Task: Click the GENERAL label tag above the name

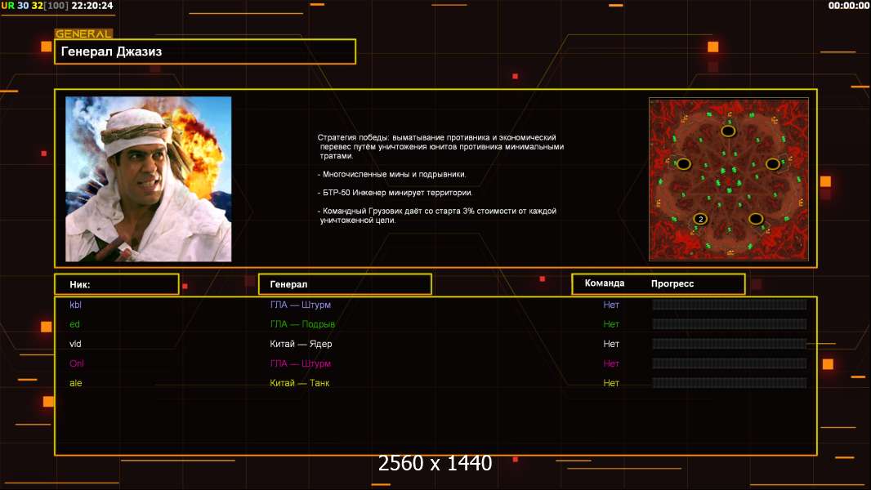Action: pos(83,34)
